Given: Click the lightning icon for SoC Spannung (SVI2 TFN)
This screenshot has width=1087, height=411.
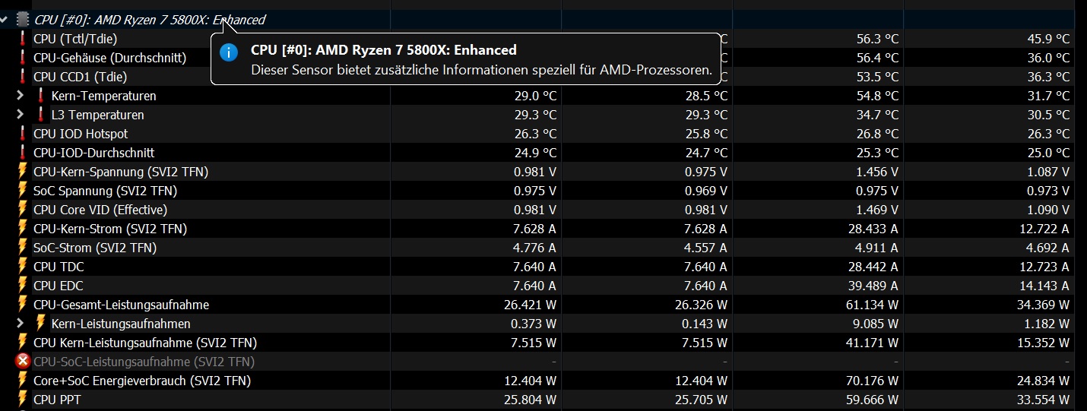Looking at the screenshot, I should (x=23, y=190).
